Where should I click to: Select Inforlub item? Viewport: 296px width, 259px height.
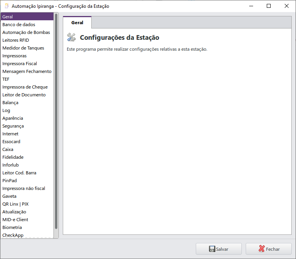[x=27, y=165]
